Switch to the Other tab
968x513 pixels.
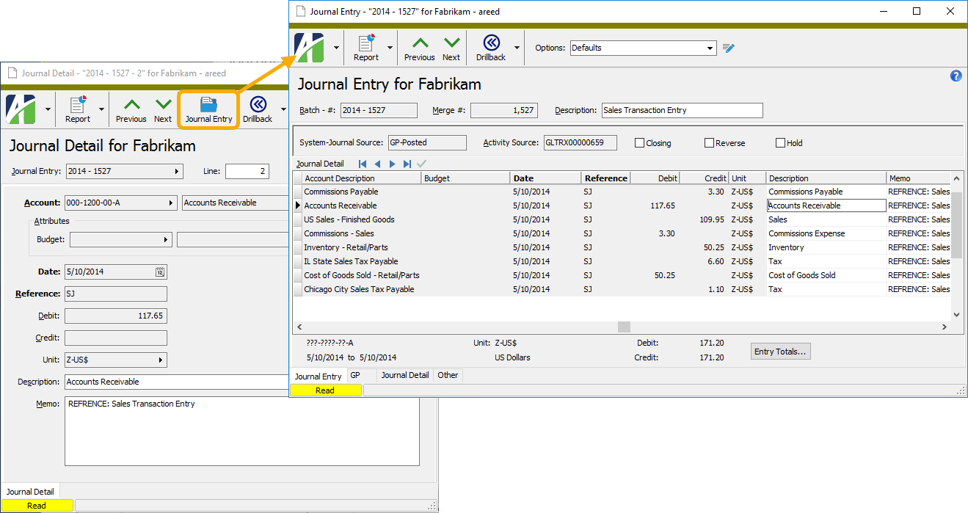[x=448, y=375]
